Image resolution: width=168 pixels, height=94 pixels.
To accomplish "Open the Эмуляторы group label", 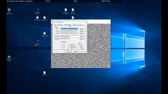I will tap(106, 1).
